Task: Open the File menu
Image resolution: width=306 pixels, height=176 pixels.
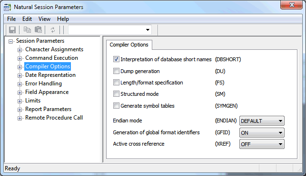Action: (x=11, y=19)
